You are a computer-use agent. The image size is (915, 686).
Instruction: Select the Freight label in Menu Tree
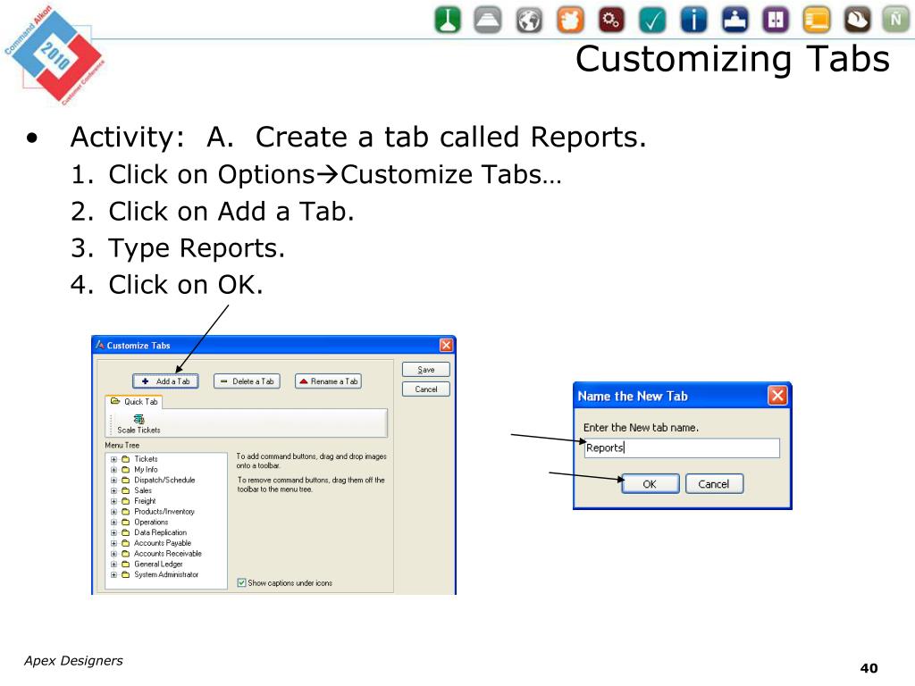pyautogui.click(x=145, y=501)
